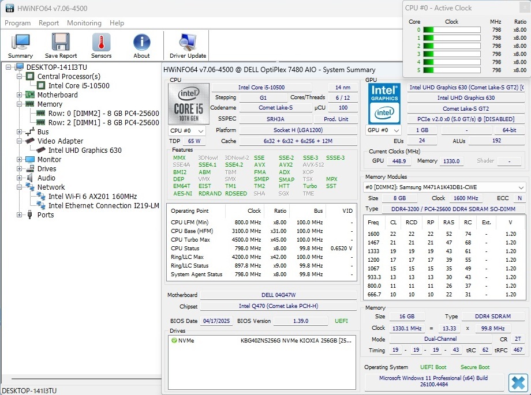The height and width of the screenshot is (395, 531).
Task: Close the System Summary with blue X button
Action: click(x=518, y=383)
